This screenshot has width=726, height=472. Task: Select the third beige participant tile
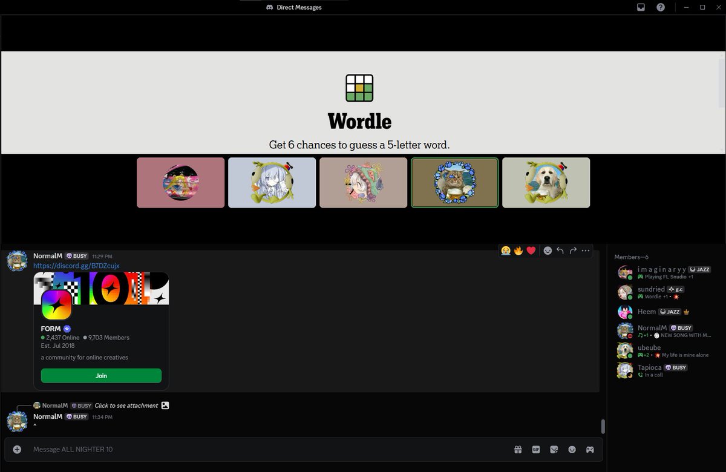[x=363, y=183]
